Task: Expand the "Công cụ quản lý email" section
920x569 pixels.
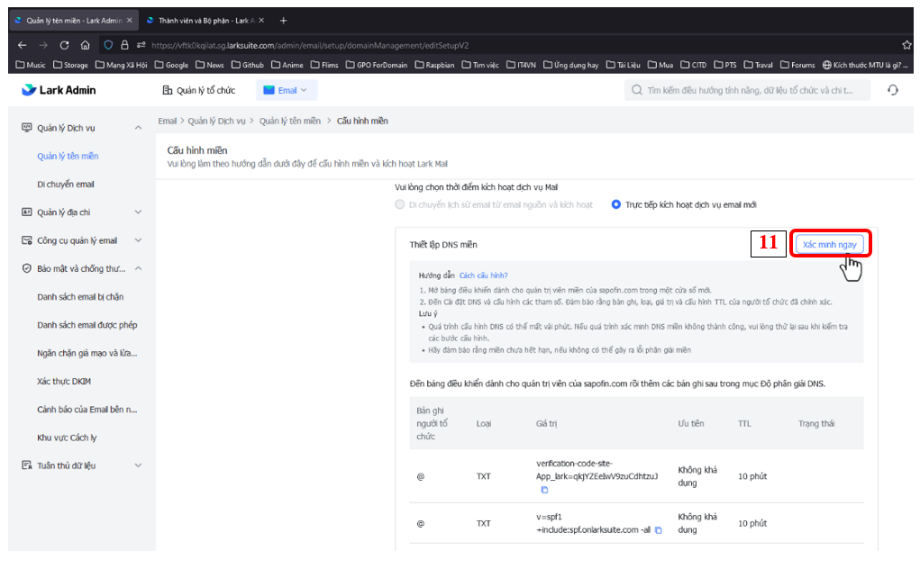Action: (138, 240)
